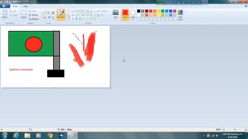Select the Eraser tool
248x139 pixels.
(x=44, y=18)
